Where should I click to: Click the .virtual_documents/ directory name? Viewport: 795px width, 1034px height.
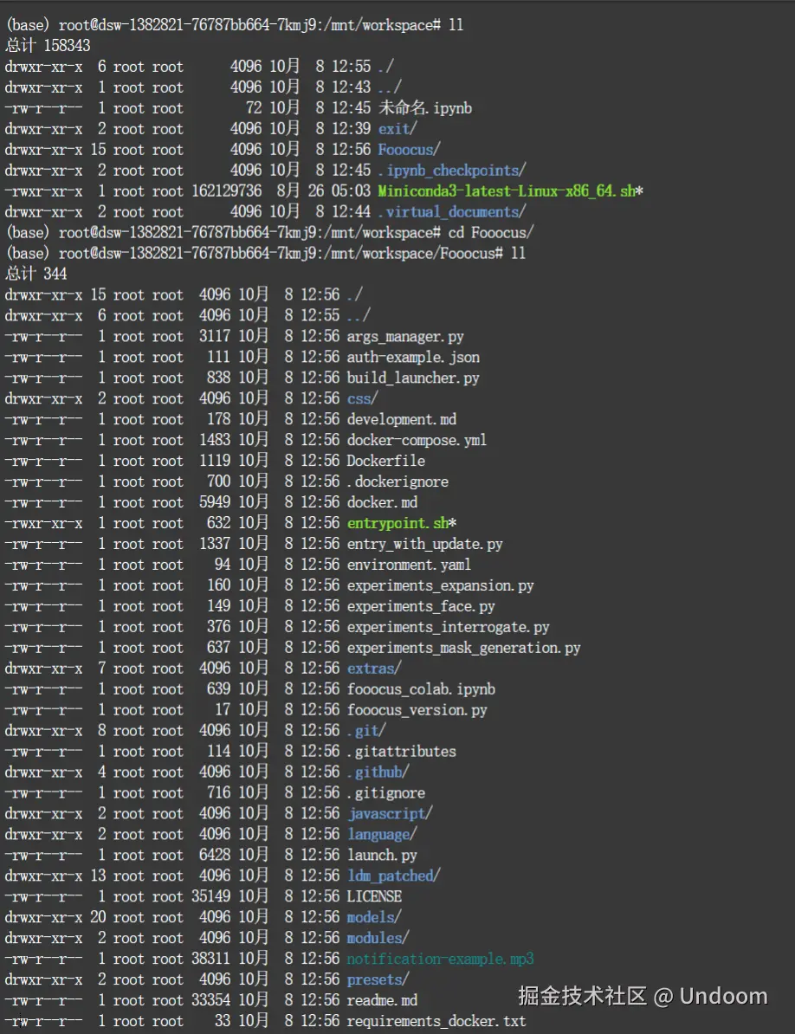(x=451, y=211)
